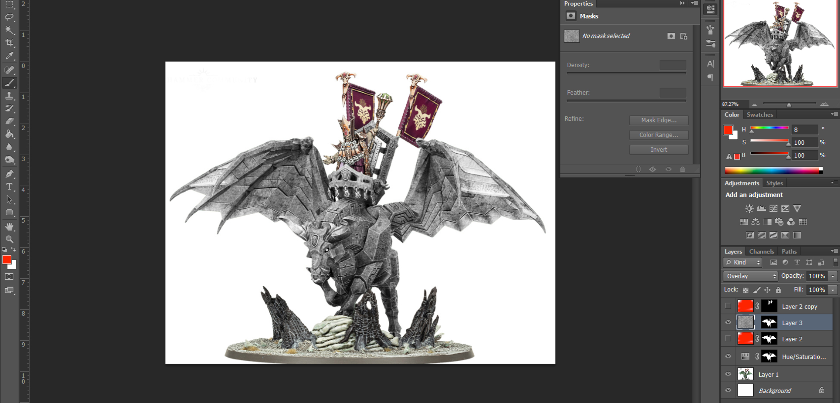840x403 pixels.
Task: Select the Eraser tool
Action: point(9,121)
